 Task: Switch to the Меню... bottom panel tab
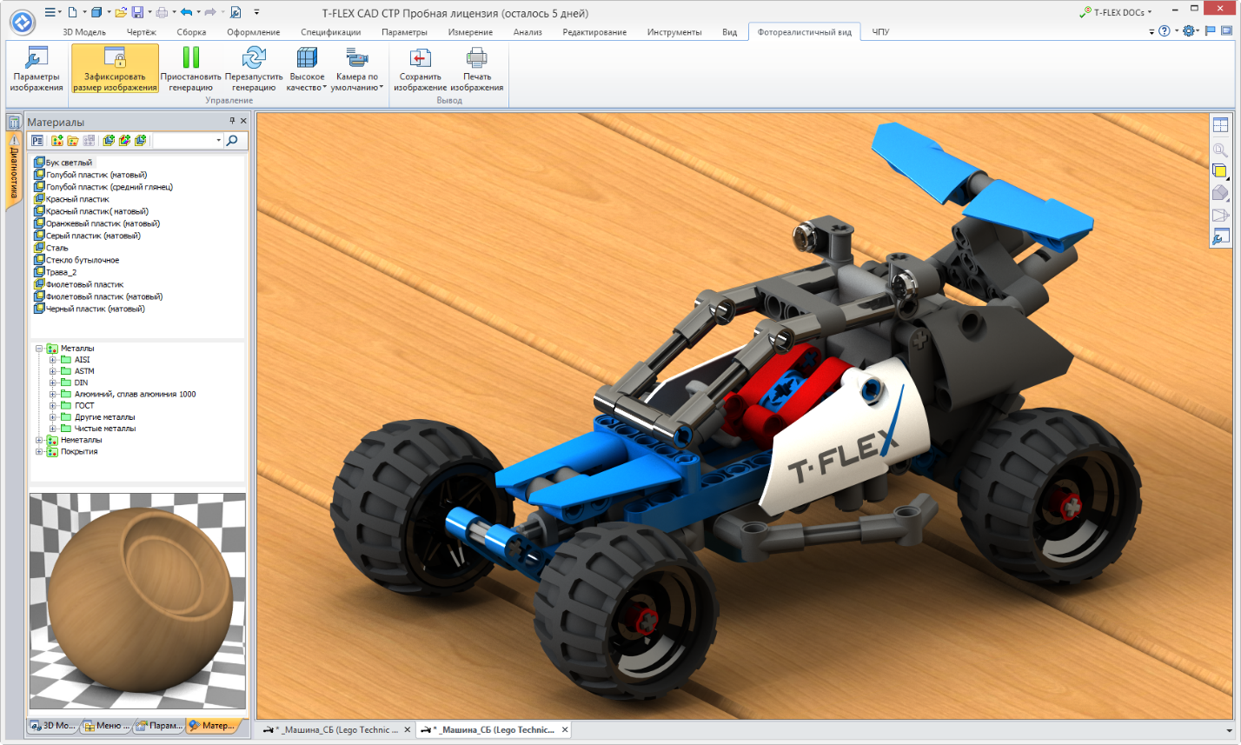pos(106,725)
